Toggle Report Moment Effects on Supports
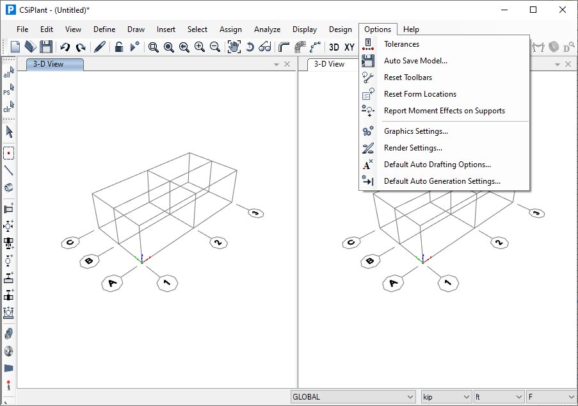Screen dimensions: 578x406 pyautogui.click(x=445, y=111)
